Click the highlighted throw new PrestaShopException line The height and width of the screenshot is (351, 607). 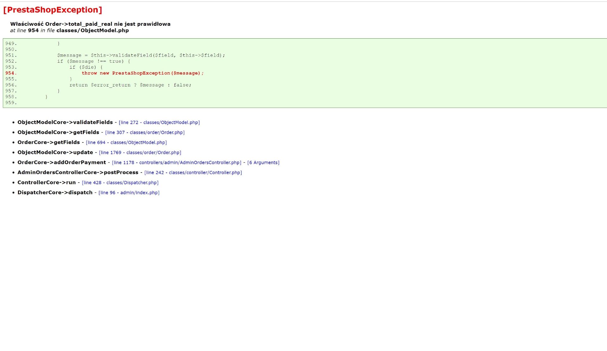pos(143,73)
